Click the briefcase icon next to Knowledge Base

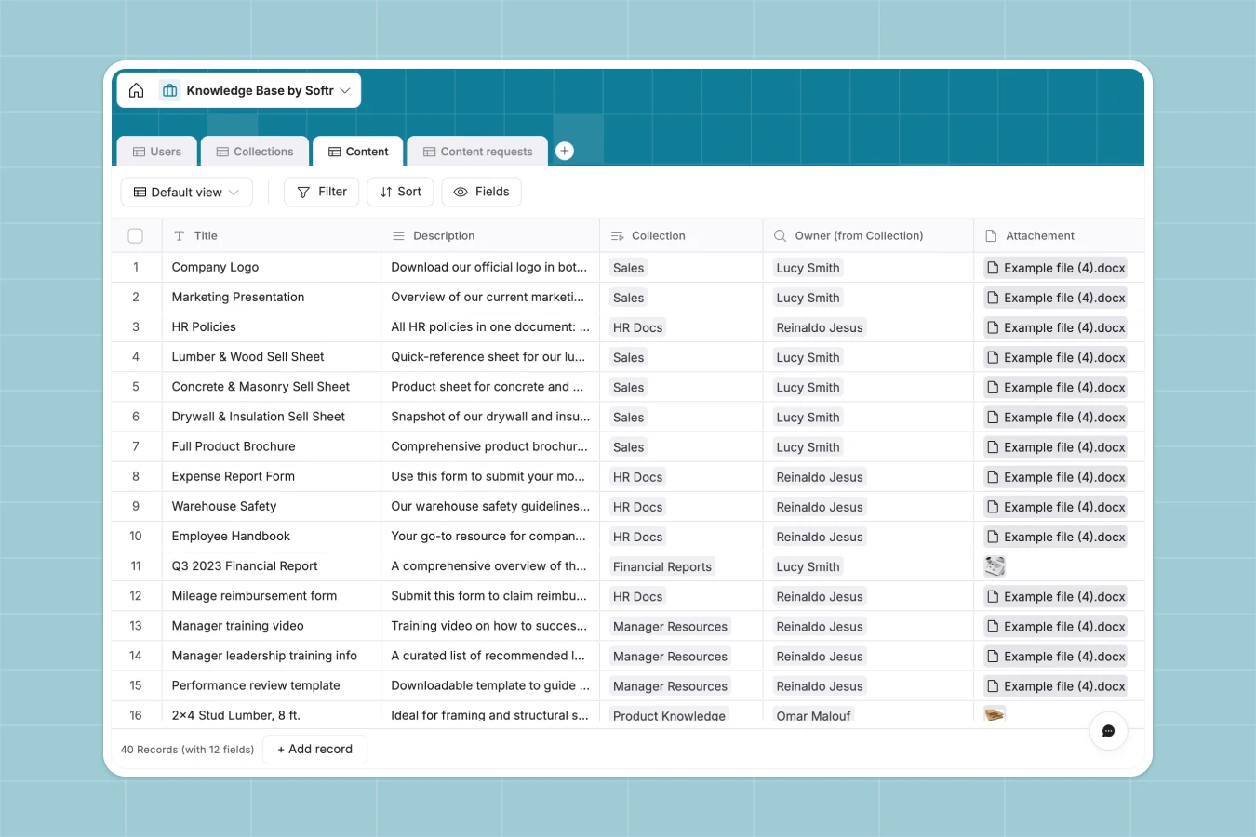[x=169, y=90]
